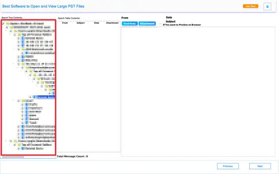The image size is (279, 174).
Task: Click the tree panel horizontal scrollbar
Action: pyautogui.click(x=13, y=157)
